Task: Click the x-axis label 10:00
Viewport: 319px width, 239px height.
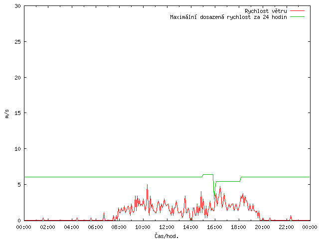Action: [143, 227]
